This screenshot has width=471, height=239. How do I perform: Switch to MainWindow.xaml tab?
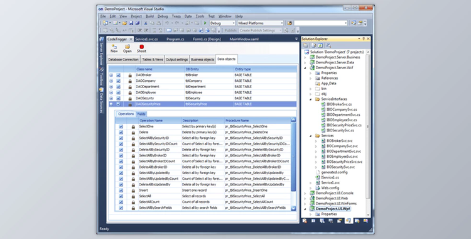(x=244, y=39)
